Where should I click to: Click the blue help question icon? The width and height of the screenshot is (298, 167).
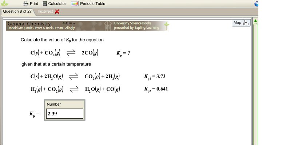[257, 4]
